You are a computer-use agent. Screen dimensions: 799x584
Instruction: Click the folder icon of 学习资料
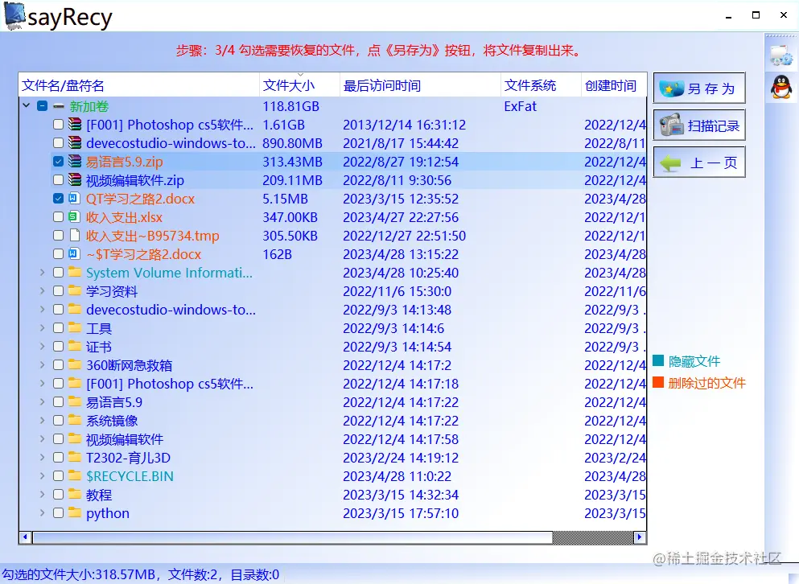(74, 291)
